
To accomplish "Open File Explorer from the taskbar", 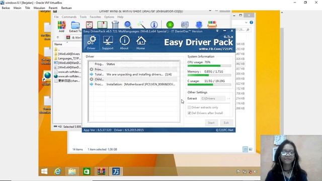I will (72, 171).
